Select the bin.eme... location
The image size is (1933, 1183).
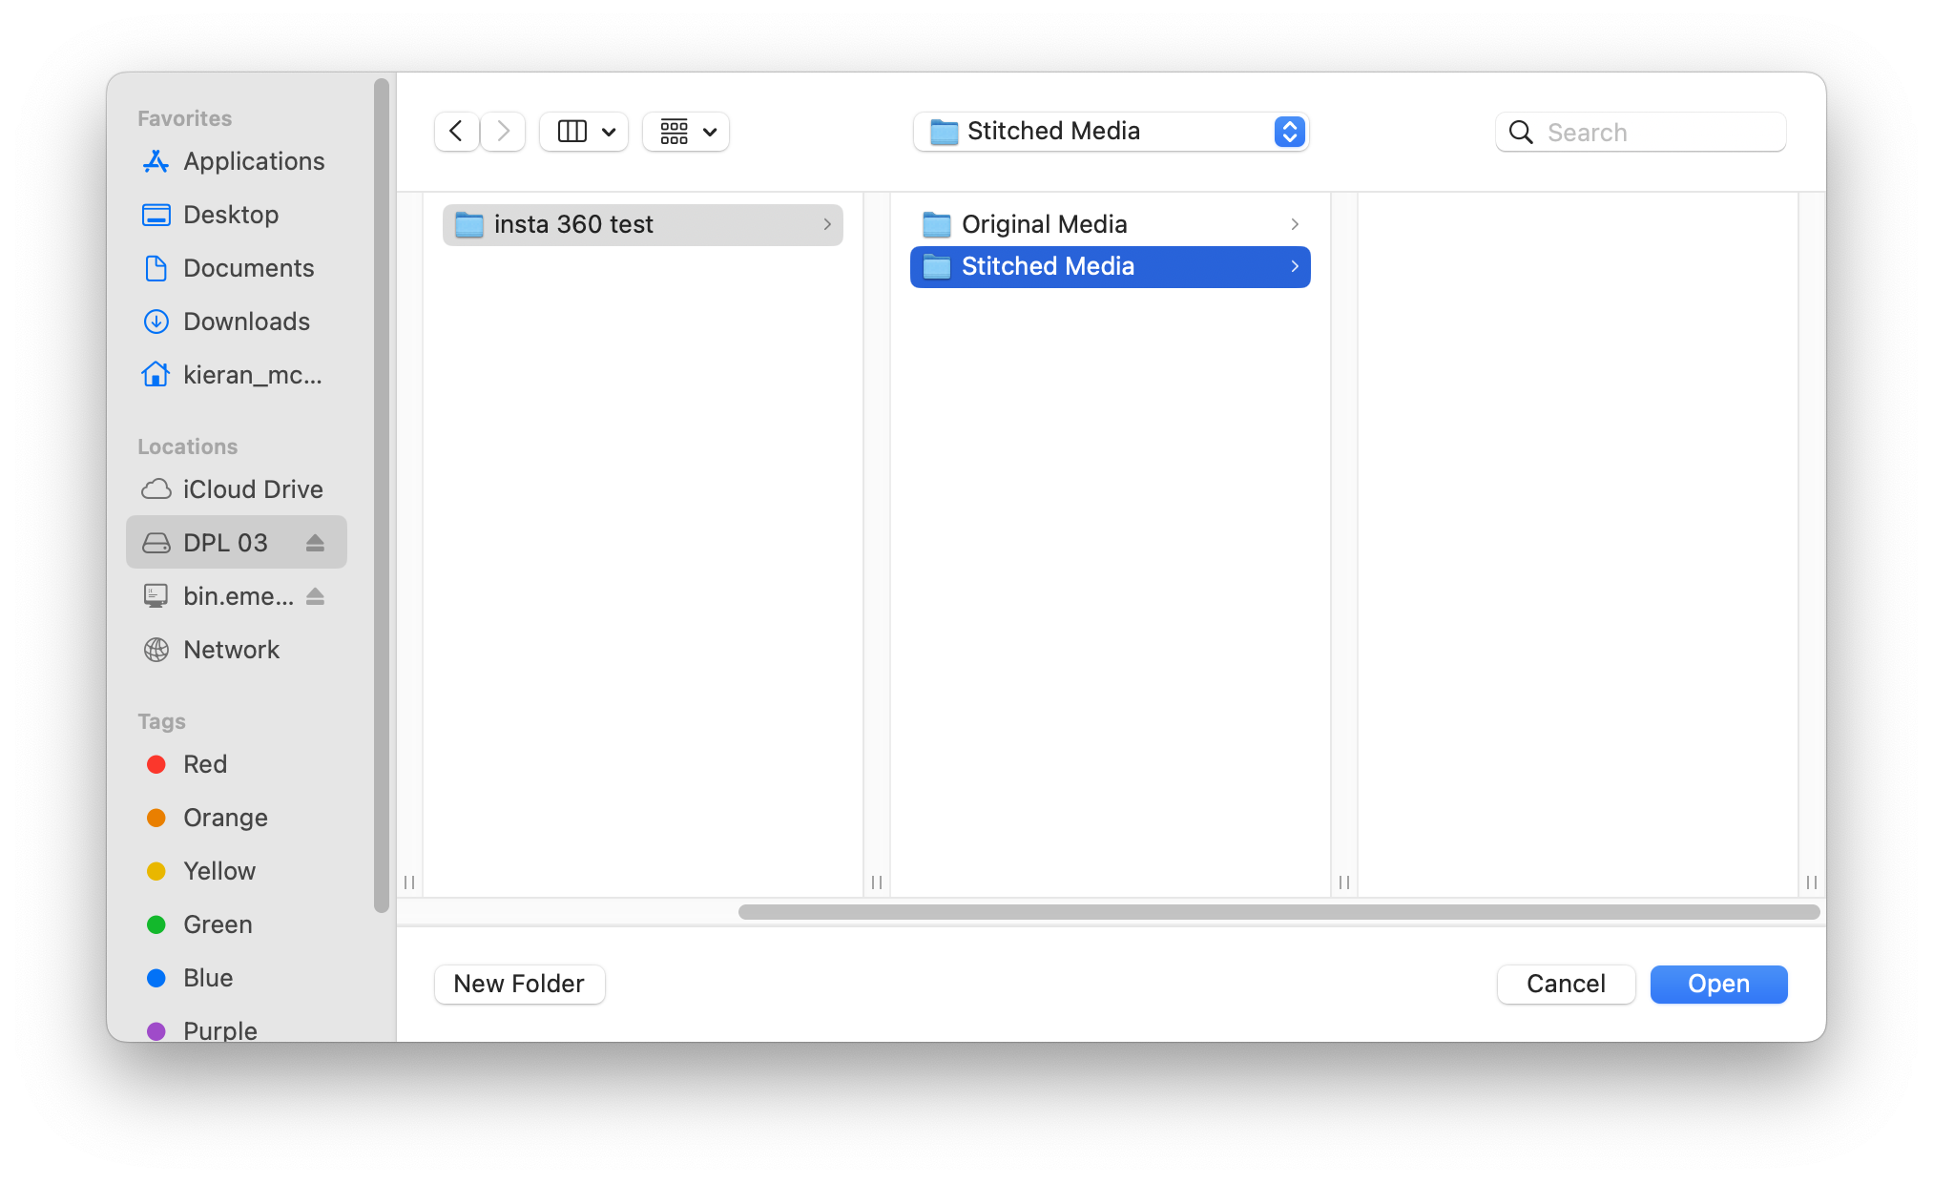coord(237,596)
